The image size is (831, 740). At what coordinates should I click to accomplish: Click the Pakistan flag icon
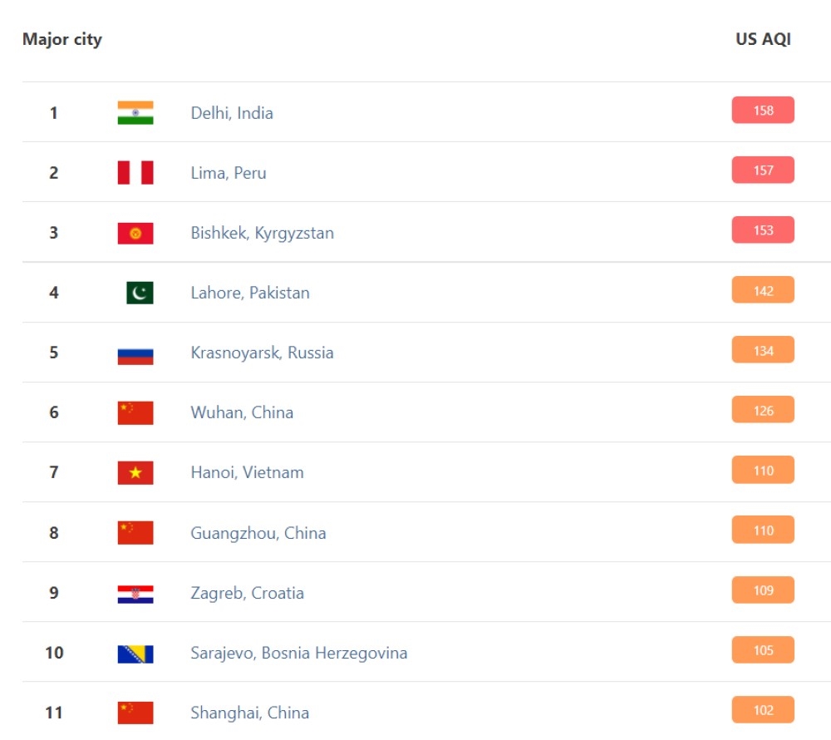click(140, 293)
